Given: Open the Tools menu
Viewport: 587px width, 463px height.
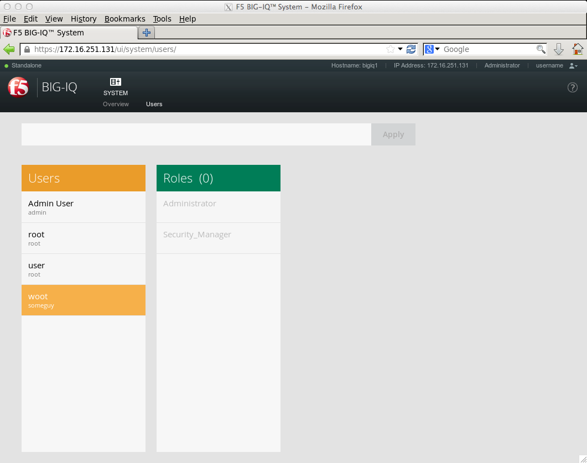Looking at the screenshot, I should tap(162, 19).
